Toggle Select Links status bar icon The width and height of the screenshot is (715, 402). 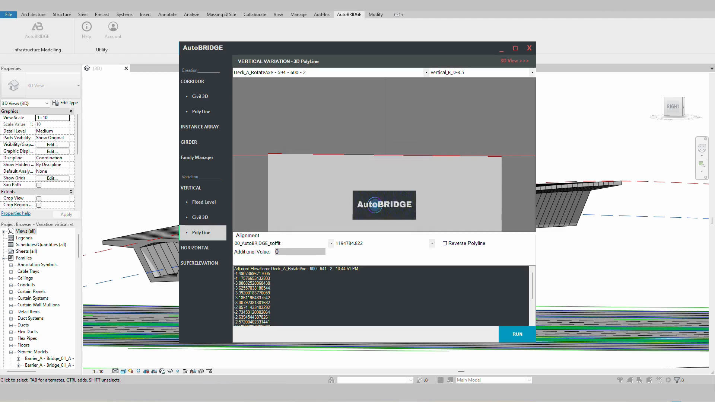click(x=620, y=380)
